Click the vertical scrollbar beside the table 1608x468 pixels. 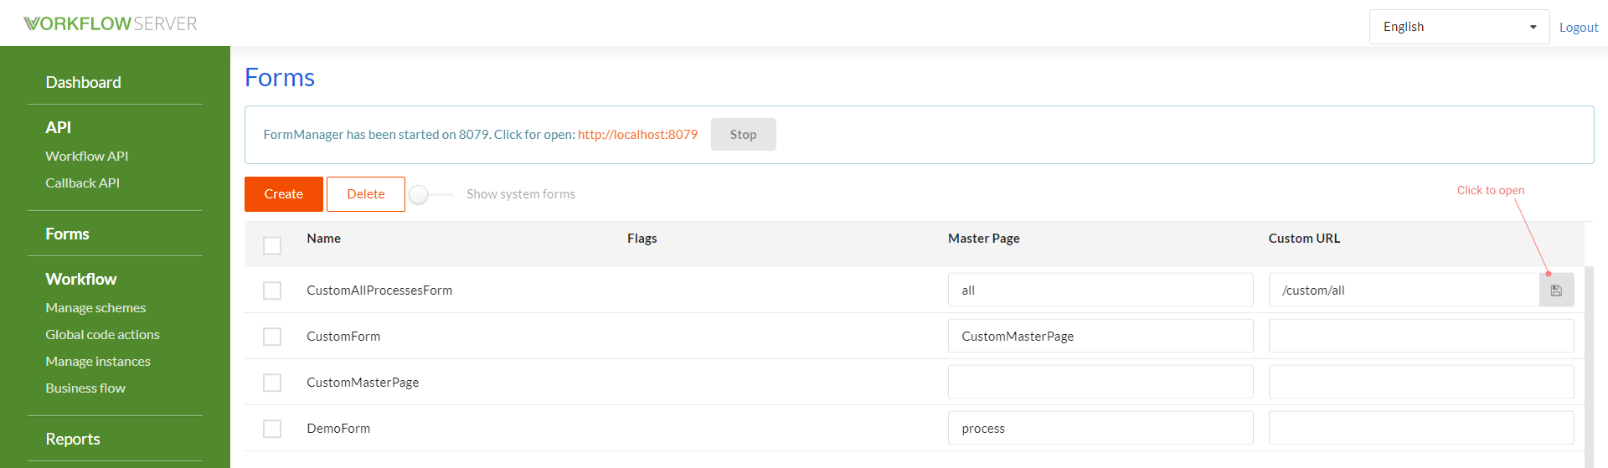[x=1590, y=367]
